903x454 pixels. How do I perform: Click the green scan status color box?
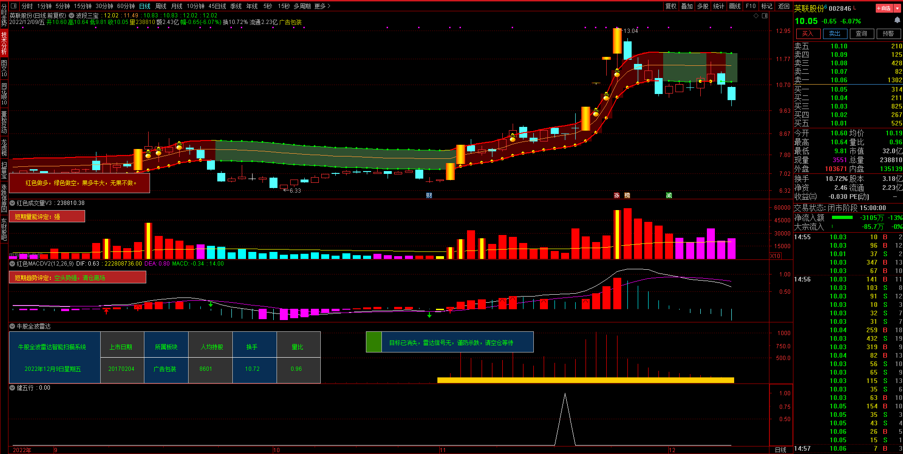(x=374, y=342)
